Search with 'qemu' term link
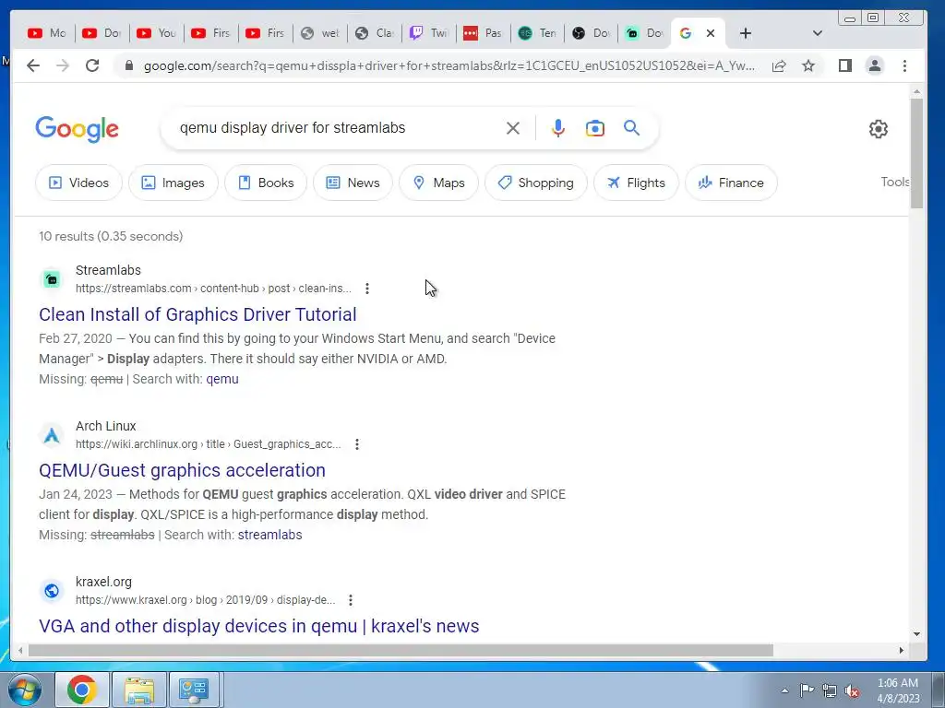 [x=222, y=379]
